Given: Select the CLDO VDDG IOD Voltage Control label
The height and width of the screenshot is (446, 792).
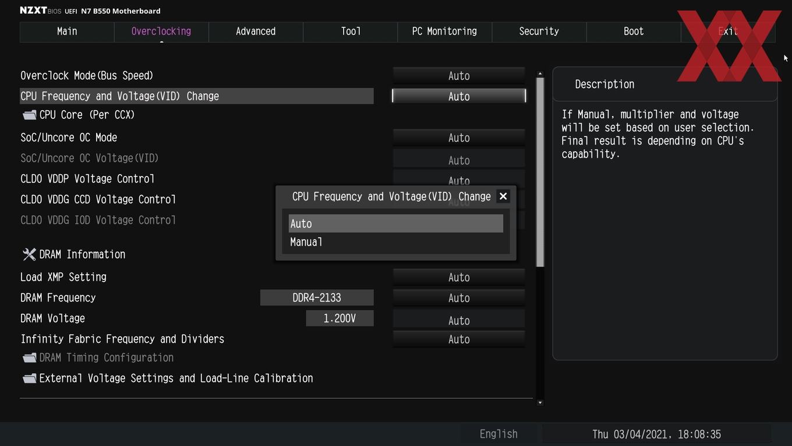Looking at the screenshot, I should [98, 220].
